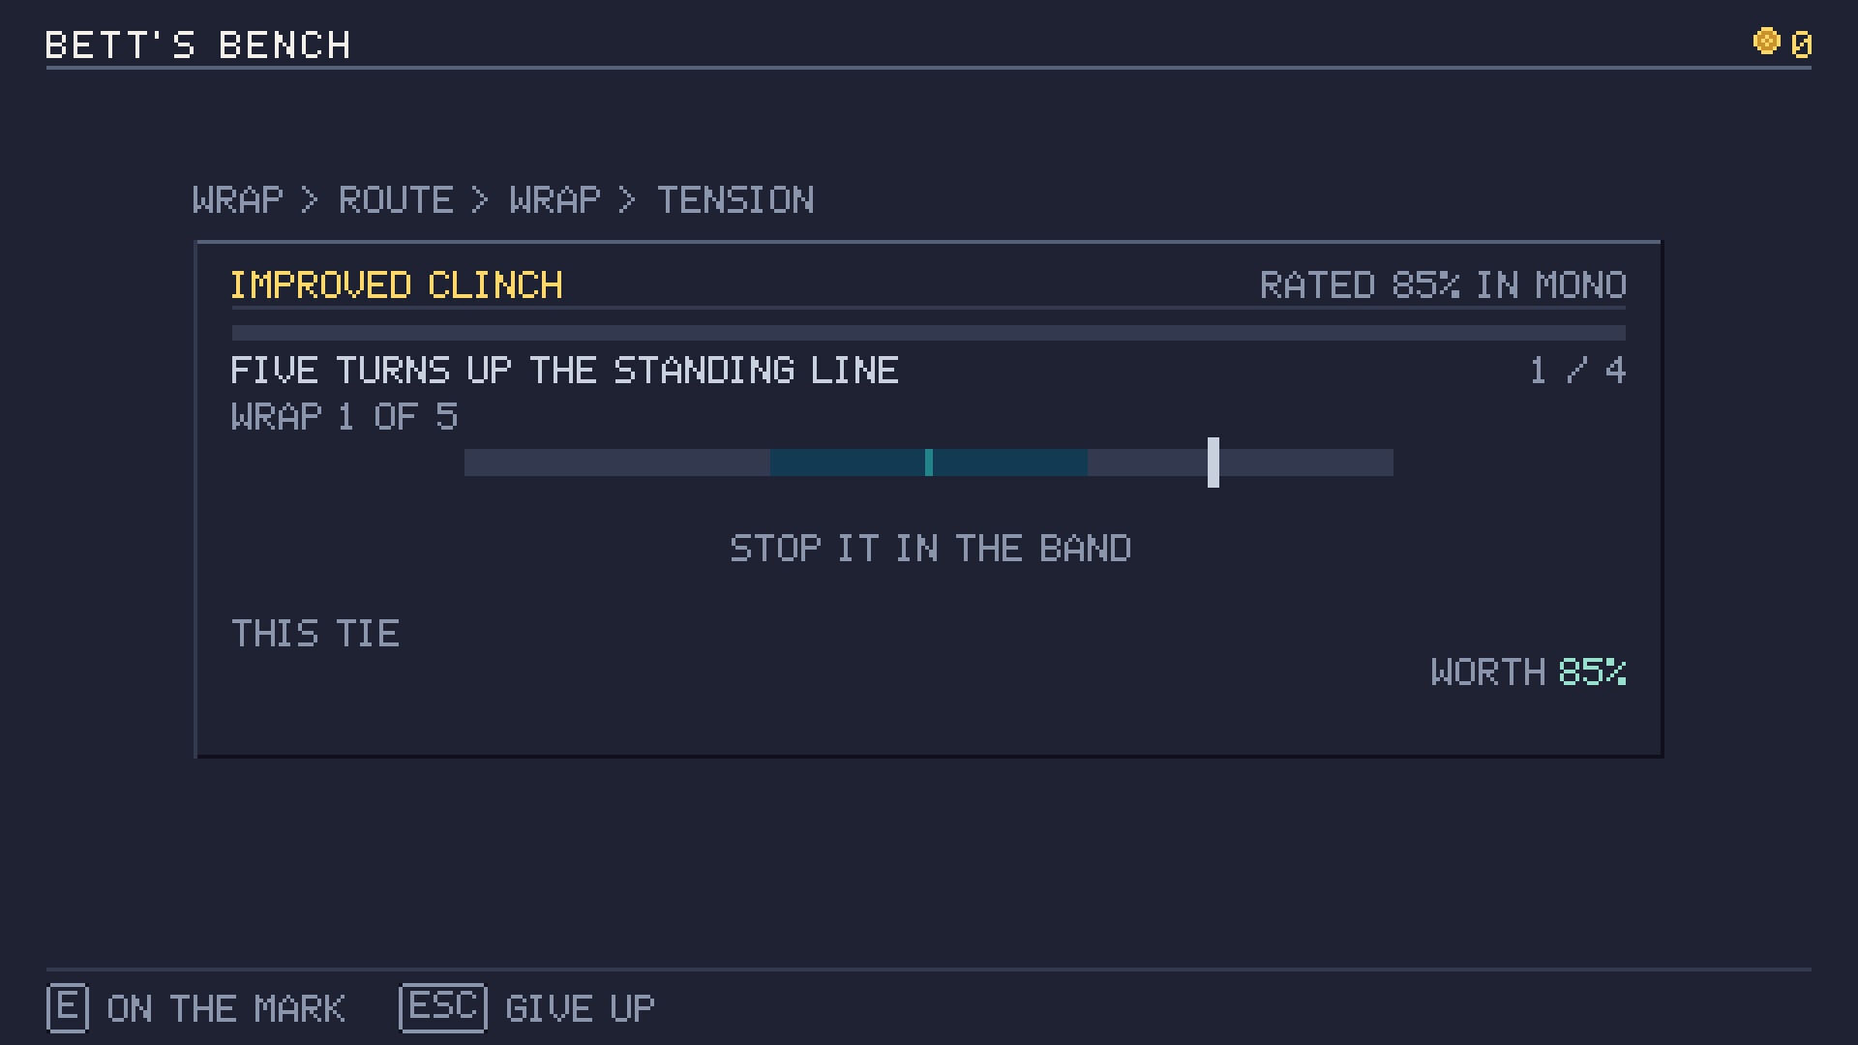Viewport: 1858px width, 1045px height.
Task: Click the teal center tick in the band
Action: [x=929, y=463]
